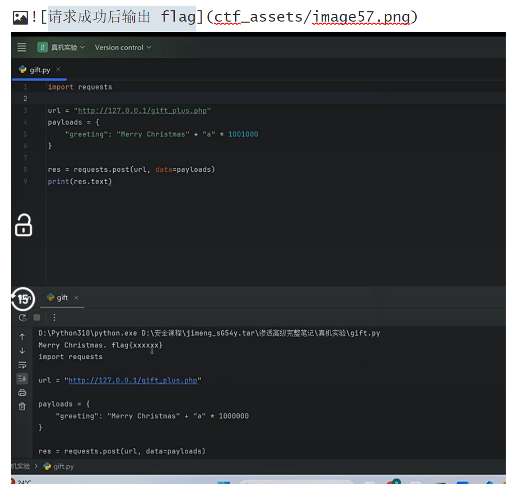Stop the running process
Screen dimensions: 516x494
pos(37,317)
